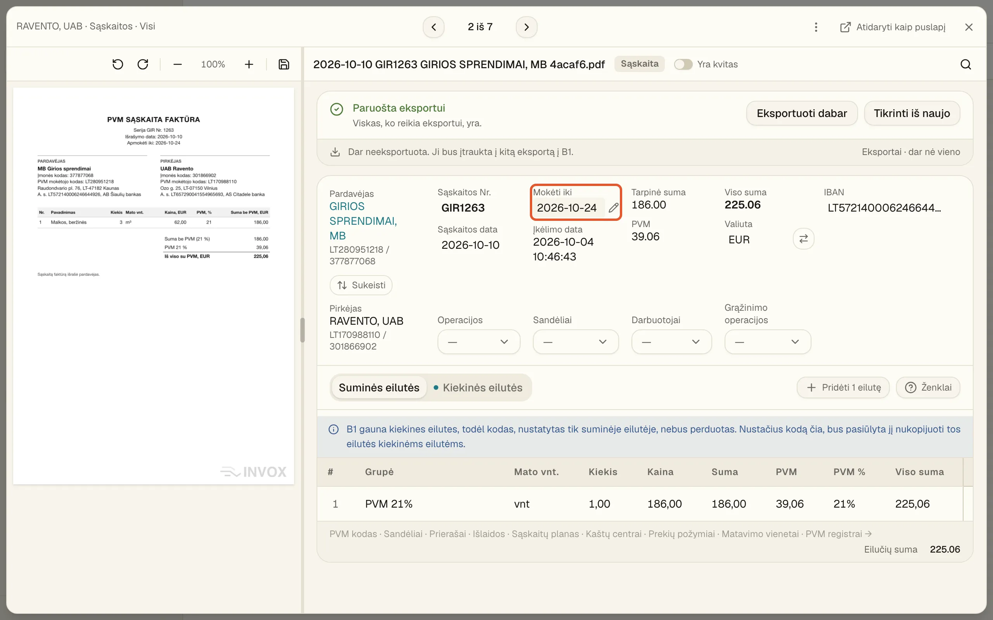Save the document with the floppy icon
993x620 pixels.
click(284, 64)
